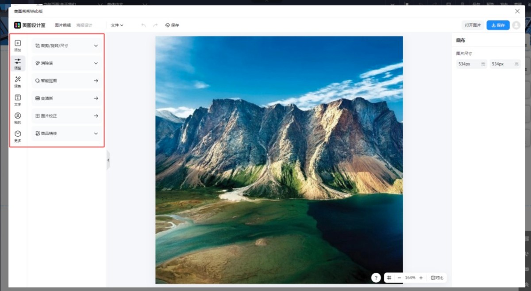Click the undo arrow in top toolbar

[143, 25]
